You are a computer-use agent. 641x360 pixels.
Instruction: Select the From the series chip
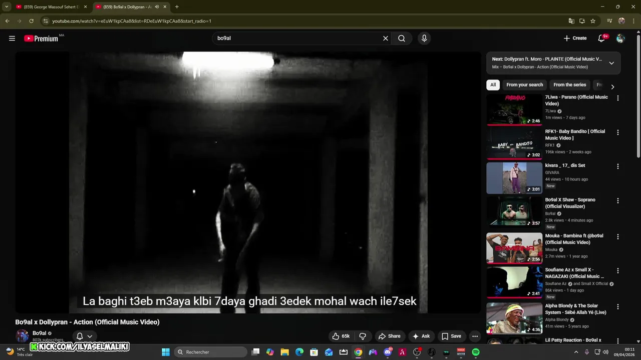569,85
